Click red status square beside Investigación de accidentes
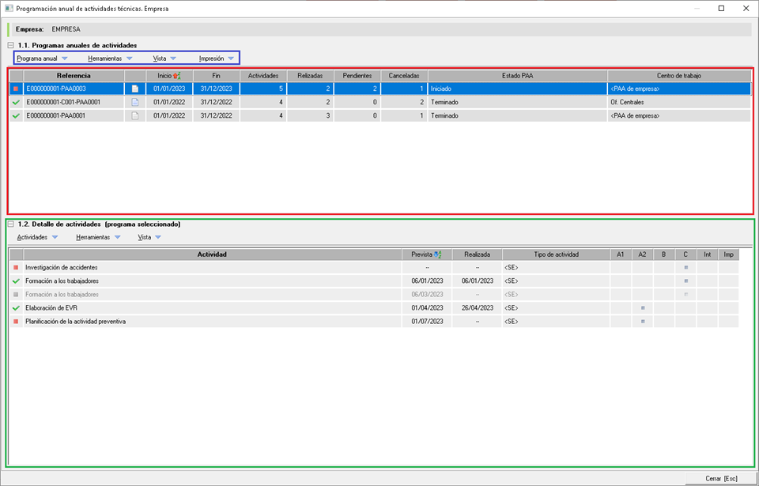This screenshot has width=759, height=486. pyautogui.click(x=16, y=268)
